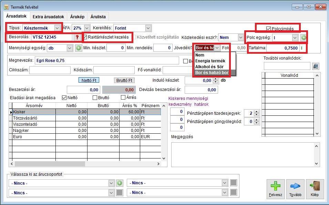Image resolution: width=329 pixels, height=205 pixels.
Task: Uncheck the Nettó price checkbox
Action: 64,98
